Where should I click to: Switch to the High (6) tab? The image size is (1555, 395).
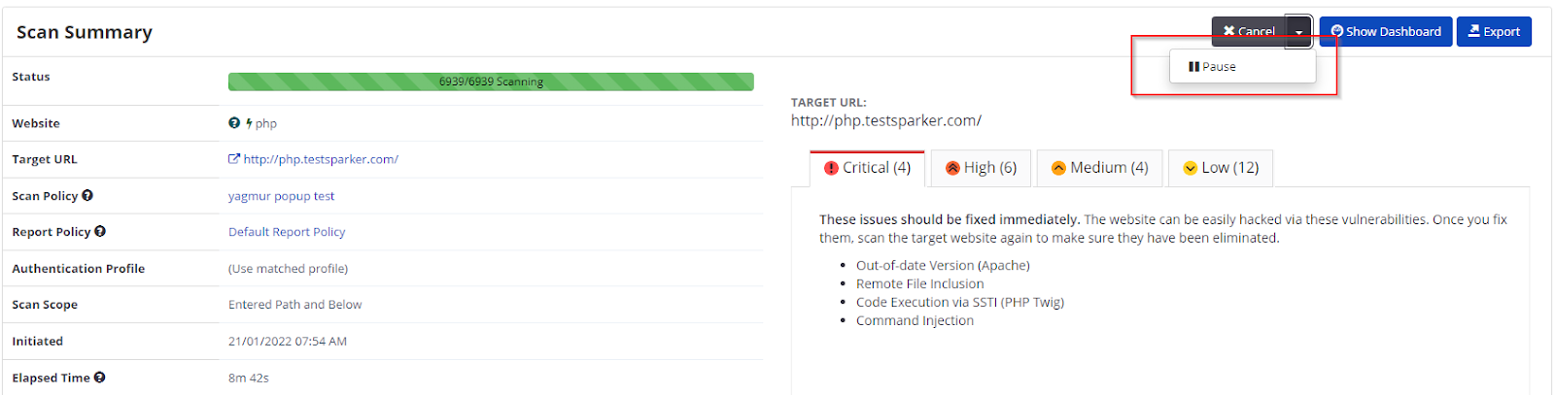[x=982, y=168]
